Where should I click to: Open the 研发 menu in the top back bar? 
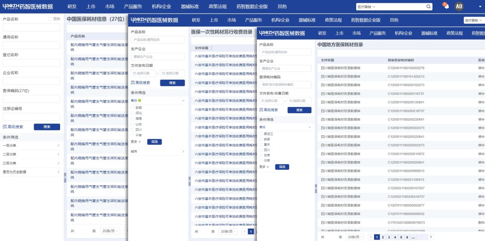(x=72, y=6)
